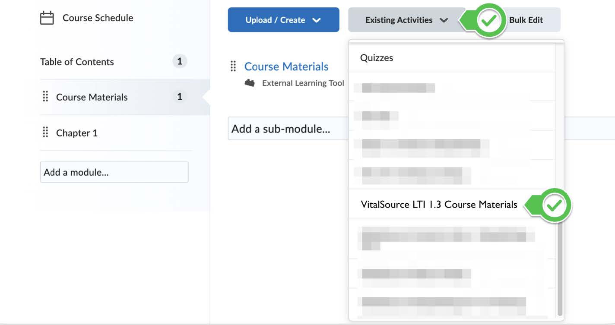Select Chapter 1 in the sidebar
This screenshot has height=325, width=615.
point(77,133)
